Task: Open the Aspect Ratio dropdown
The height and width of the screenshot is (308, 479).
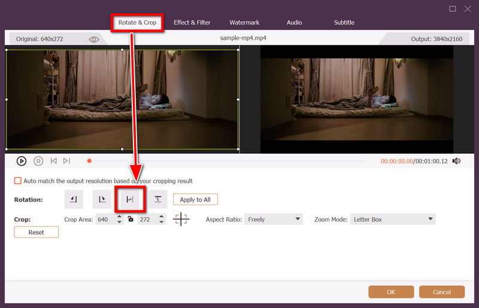Action: point(274,219)
